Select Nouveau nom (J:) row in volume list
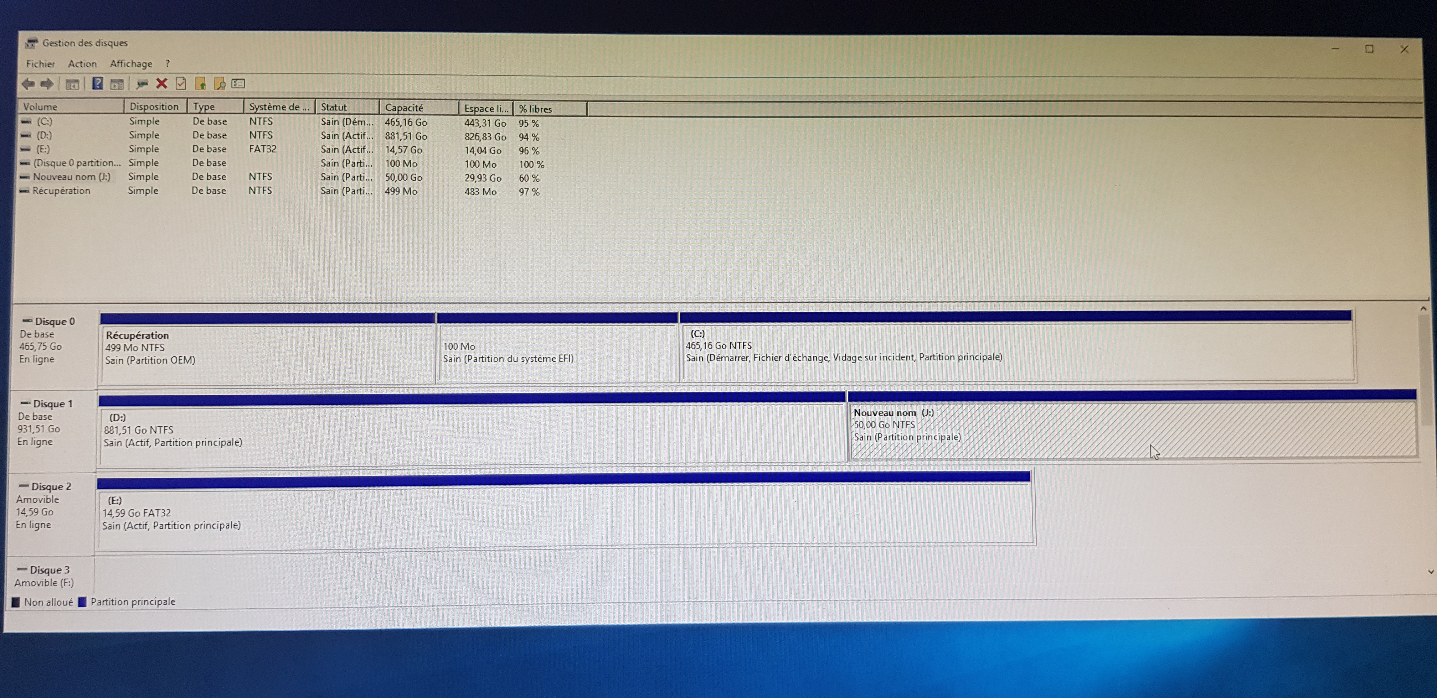1437x698 pixels. [71, 177]
